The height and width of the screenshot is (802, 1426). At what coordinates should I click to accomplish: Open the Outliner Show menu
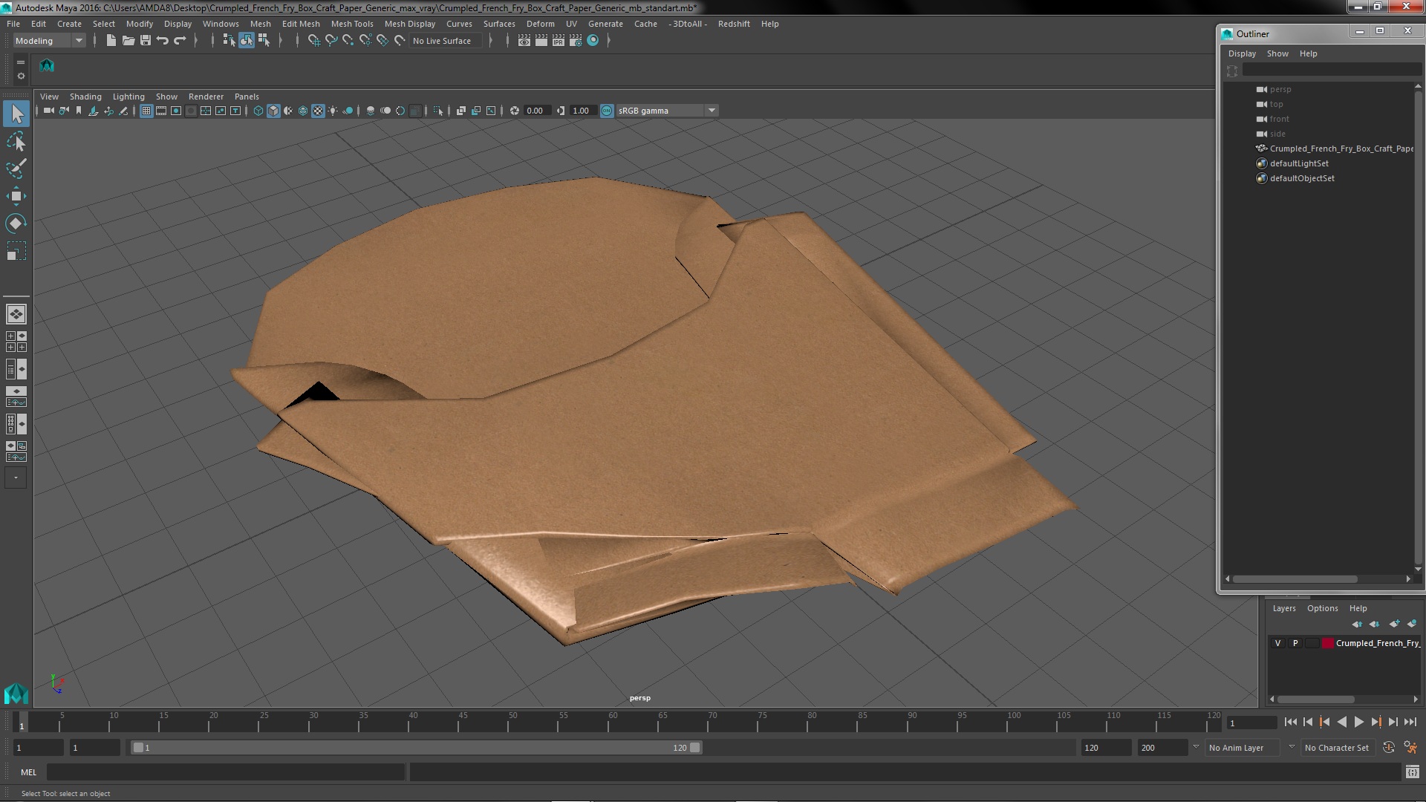click(x=1277, y=53)
